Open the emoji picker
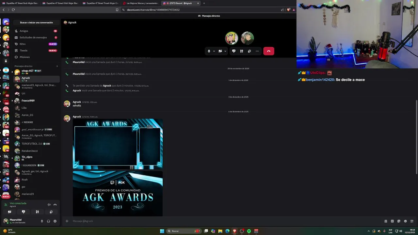This screenshot has height=235, width=418. [405, 221]
